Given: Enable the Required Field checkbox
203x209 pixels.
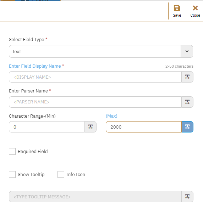Looking at the screenshot, I should [12, 151].
